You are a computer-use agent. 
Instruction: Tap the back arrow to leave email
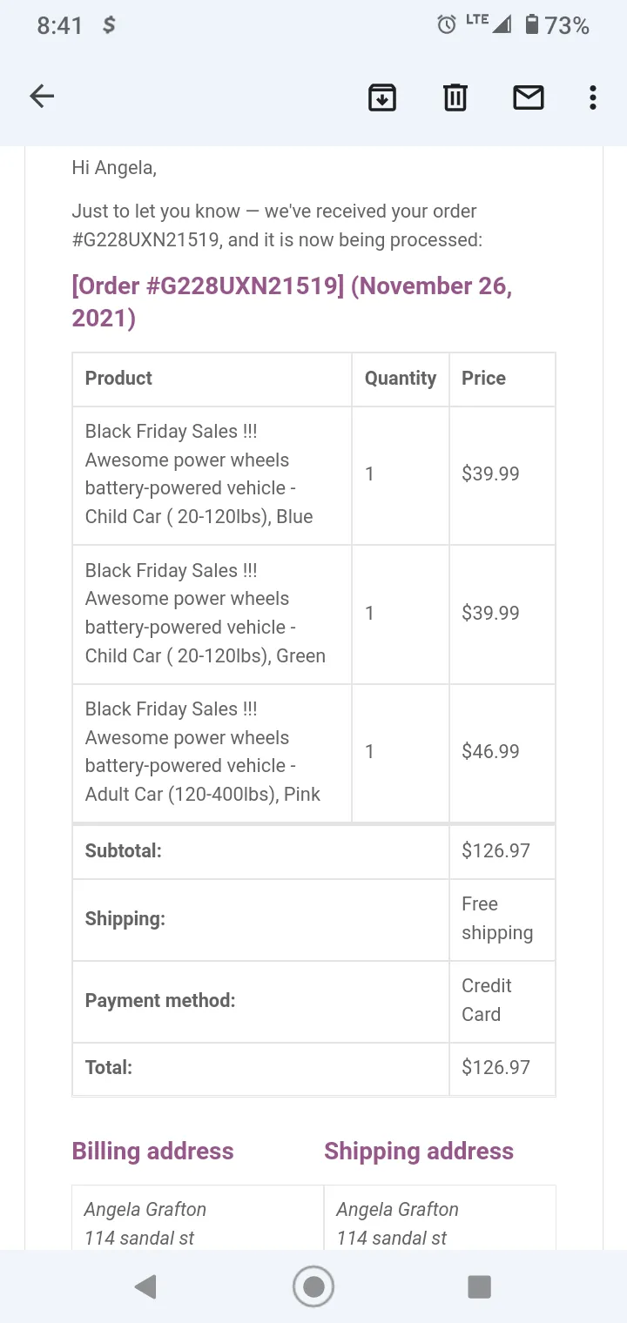coord(42,97)
